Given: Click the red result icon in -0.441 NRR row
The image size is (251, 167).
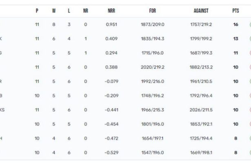Looking at the screenshot, I should tap(250, 110).
